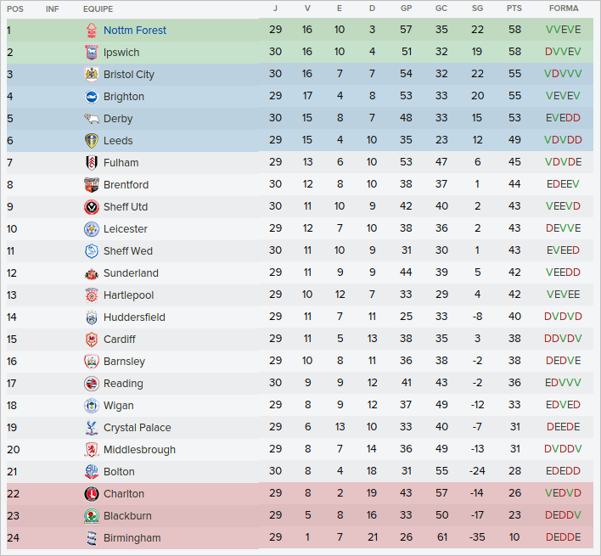This screenshot has height=556, width=601.
Task: Click the Ipswich club crest icon
Action: tap(91, 53)
